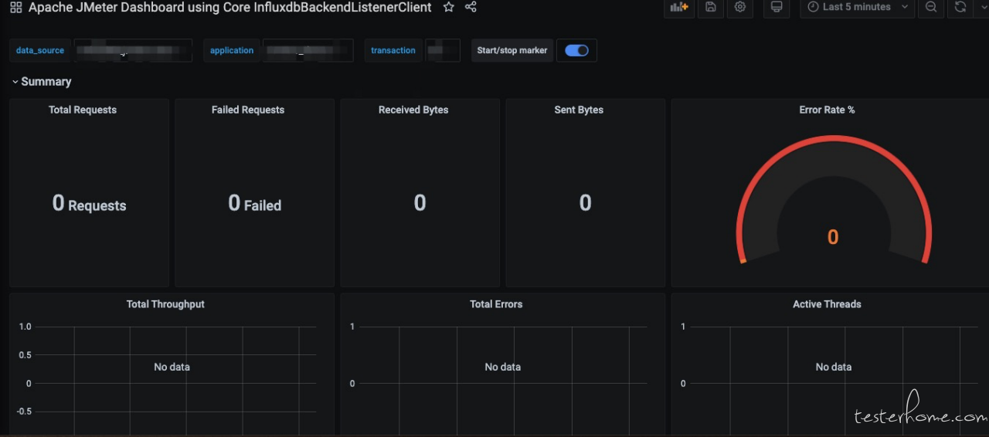Add a new panel to dashboard
The height and width of the screenshot is (437, 989).
tap(679, 7)
